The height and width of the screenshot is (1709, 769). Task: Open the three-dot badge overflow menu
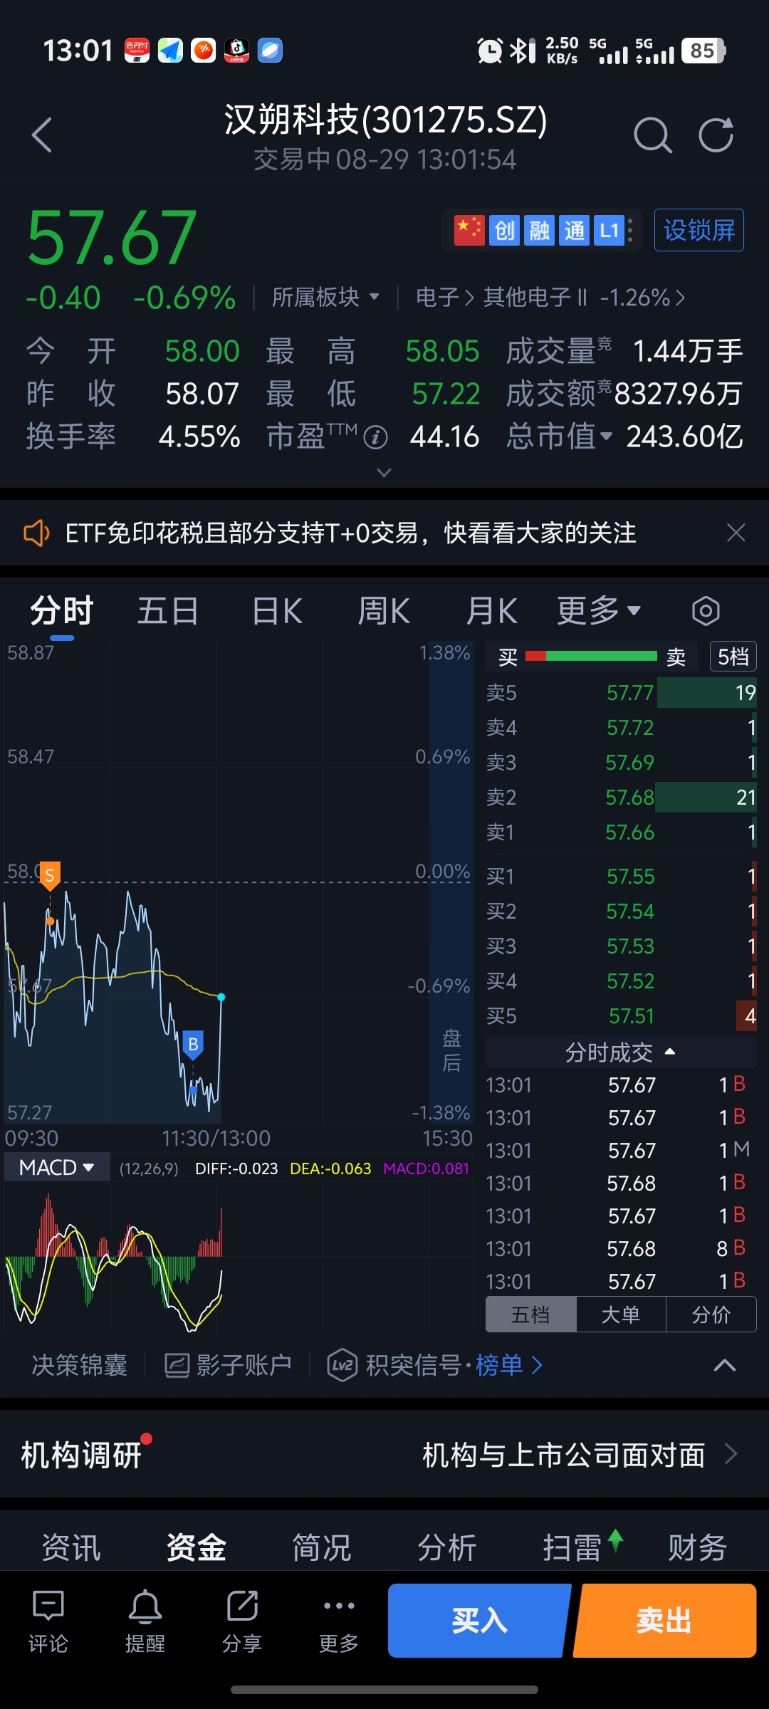tap(631, 230)
